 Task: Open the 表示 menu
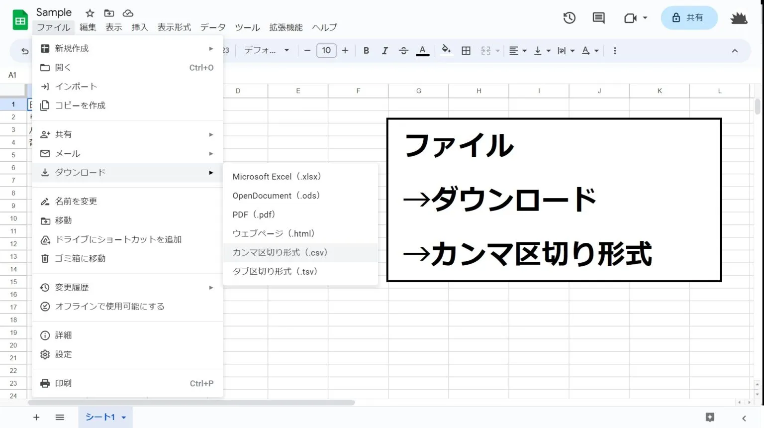[114, 27]
